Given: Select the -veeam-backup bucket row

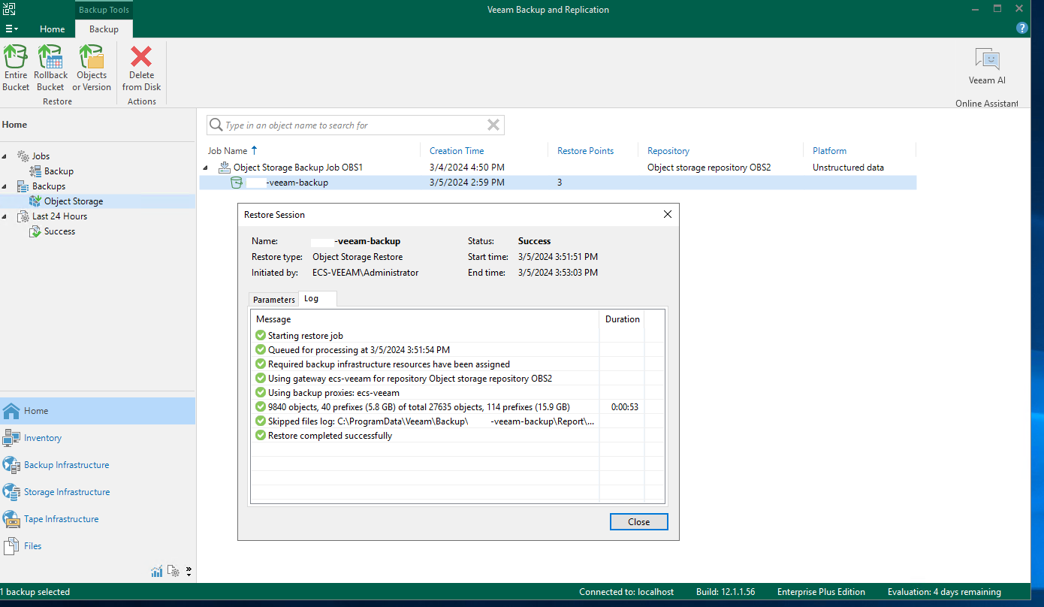Looking at the screenshot, I should pyautogui.click(x=558, y=183).
